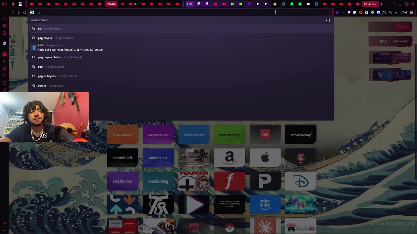This screenshot has height=234, width=417.
Task: Select the 'psg bayern' search suggestion
Action: (x=181, y=38)
